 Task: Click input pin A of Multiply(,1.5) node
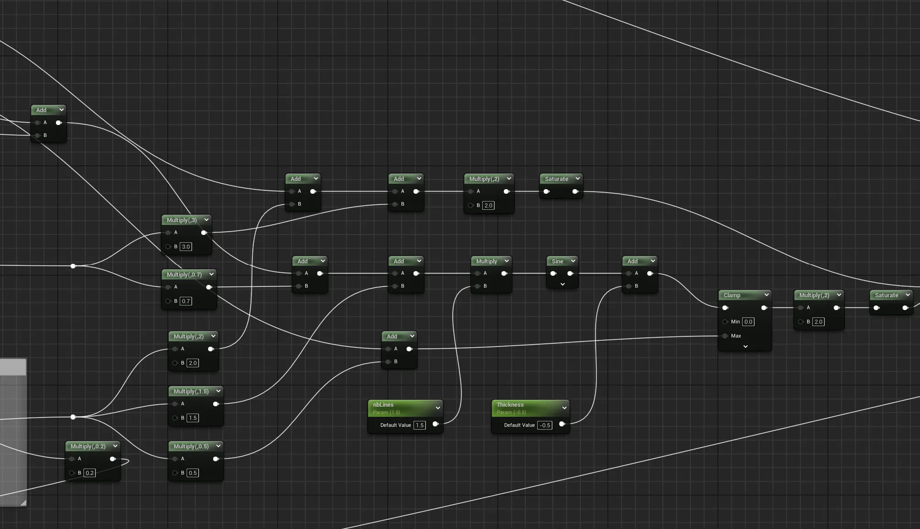click(x=175, y=404)
